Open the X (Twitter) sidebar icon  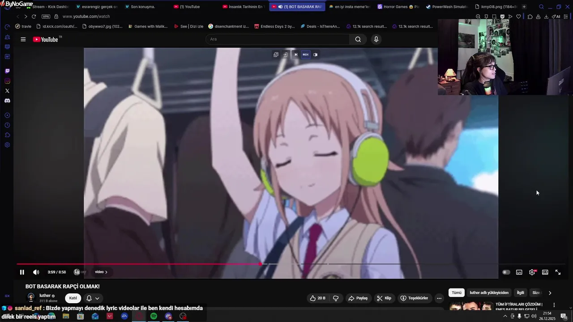pos(7,91)
